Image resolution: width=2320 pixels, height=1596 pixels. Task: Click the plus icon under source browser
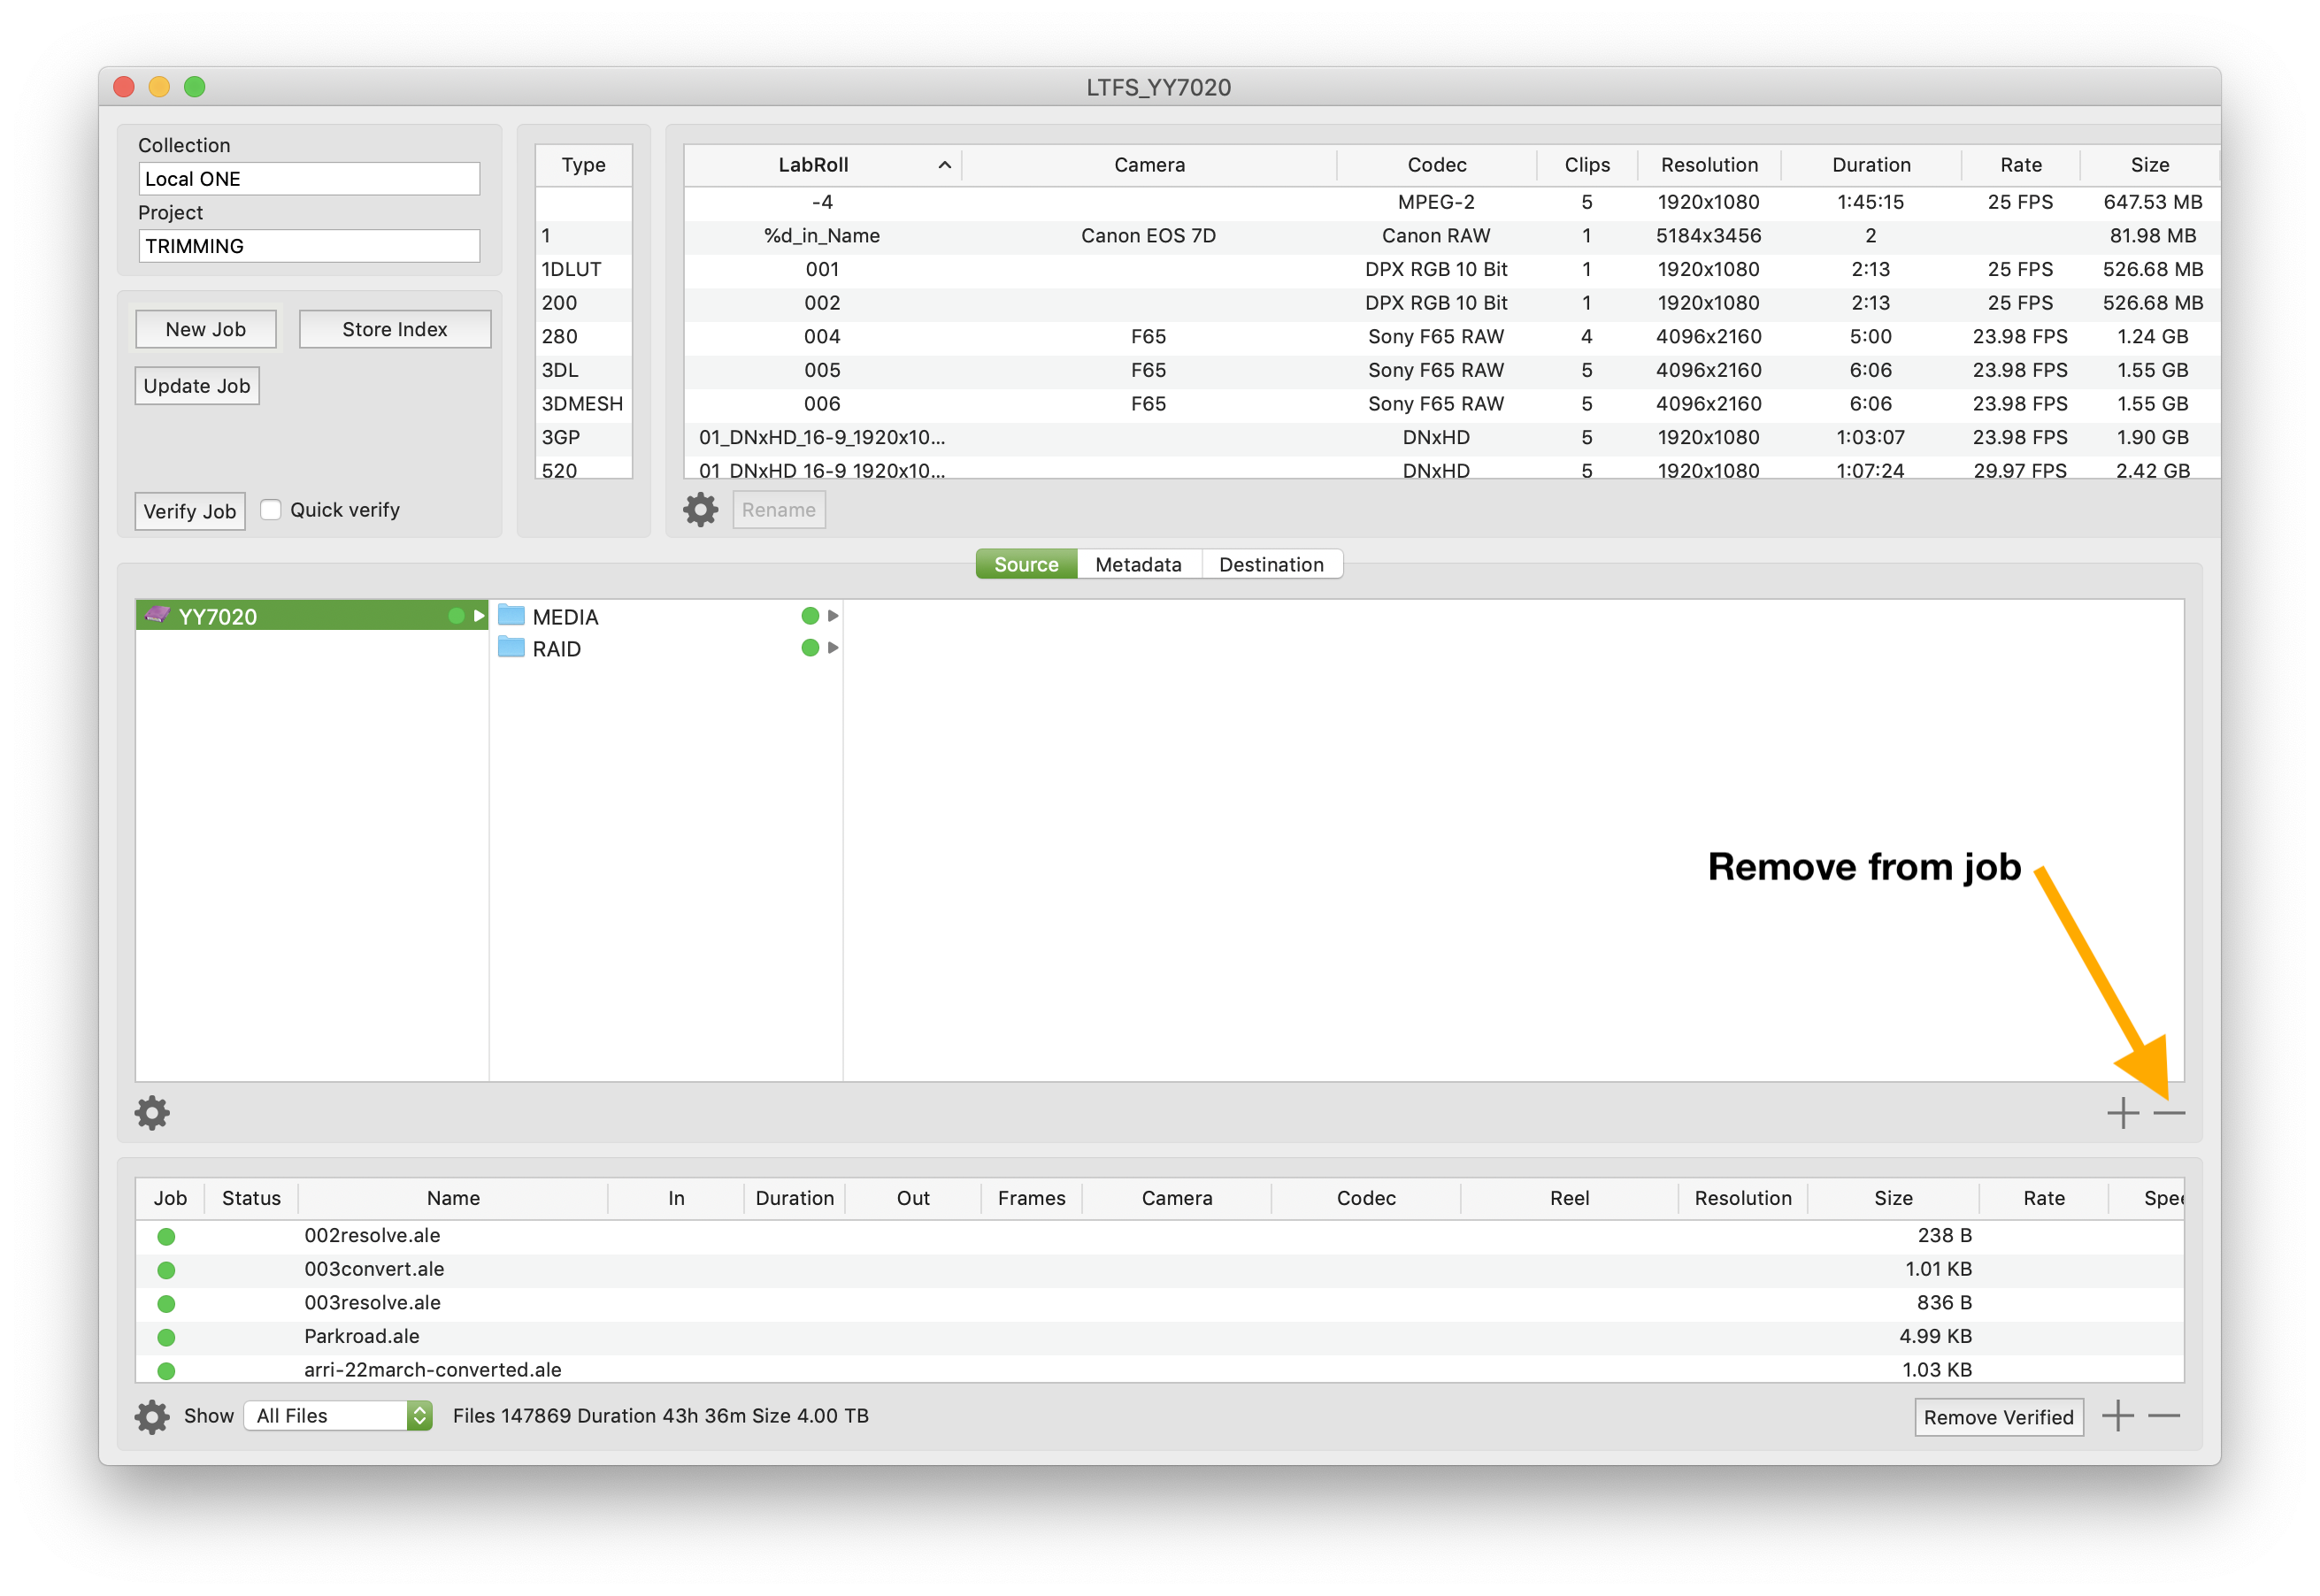[x=2122, y=1113]
